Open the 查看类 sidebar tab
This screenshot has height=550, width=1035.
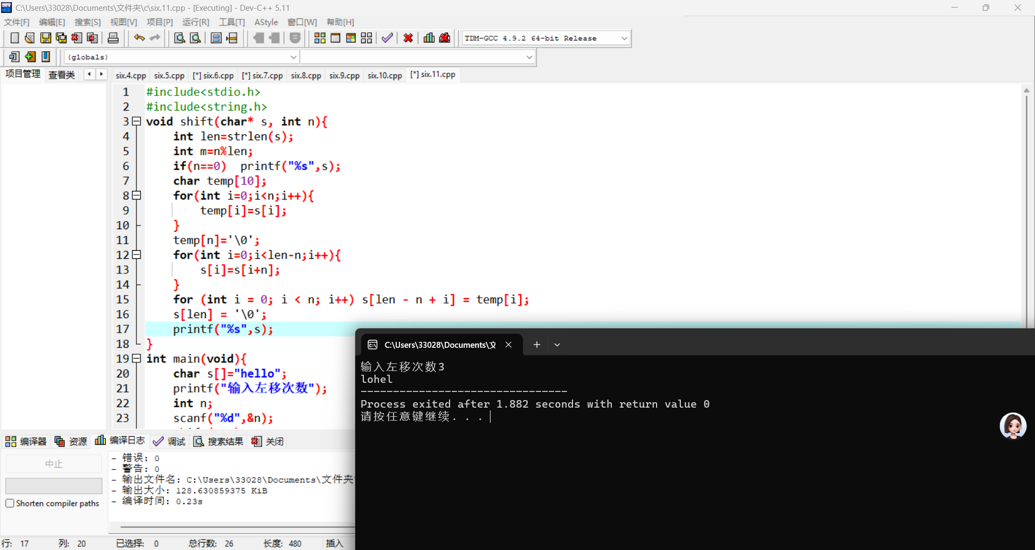[x=61, y=74]
